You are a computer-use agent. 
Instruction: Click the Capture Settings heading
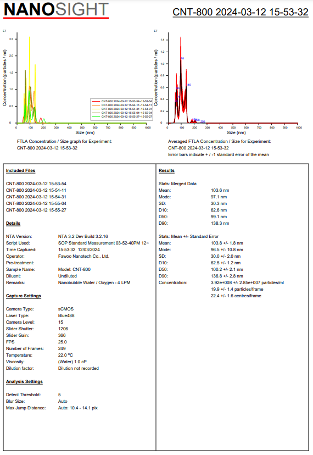[x=24, y=296]
